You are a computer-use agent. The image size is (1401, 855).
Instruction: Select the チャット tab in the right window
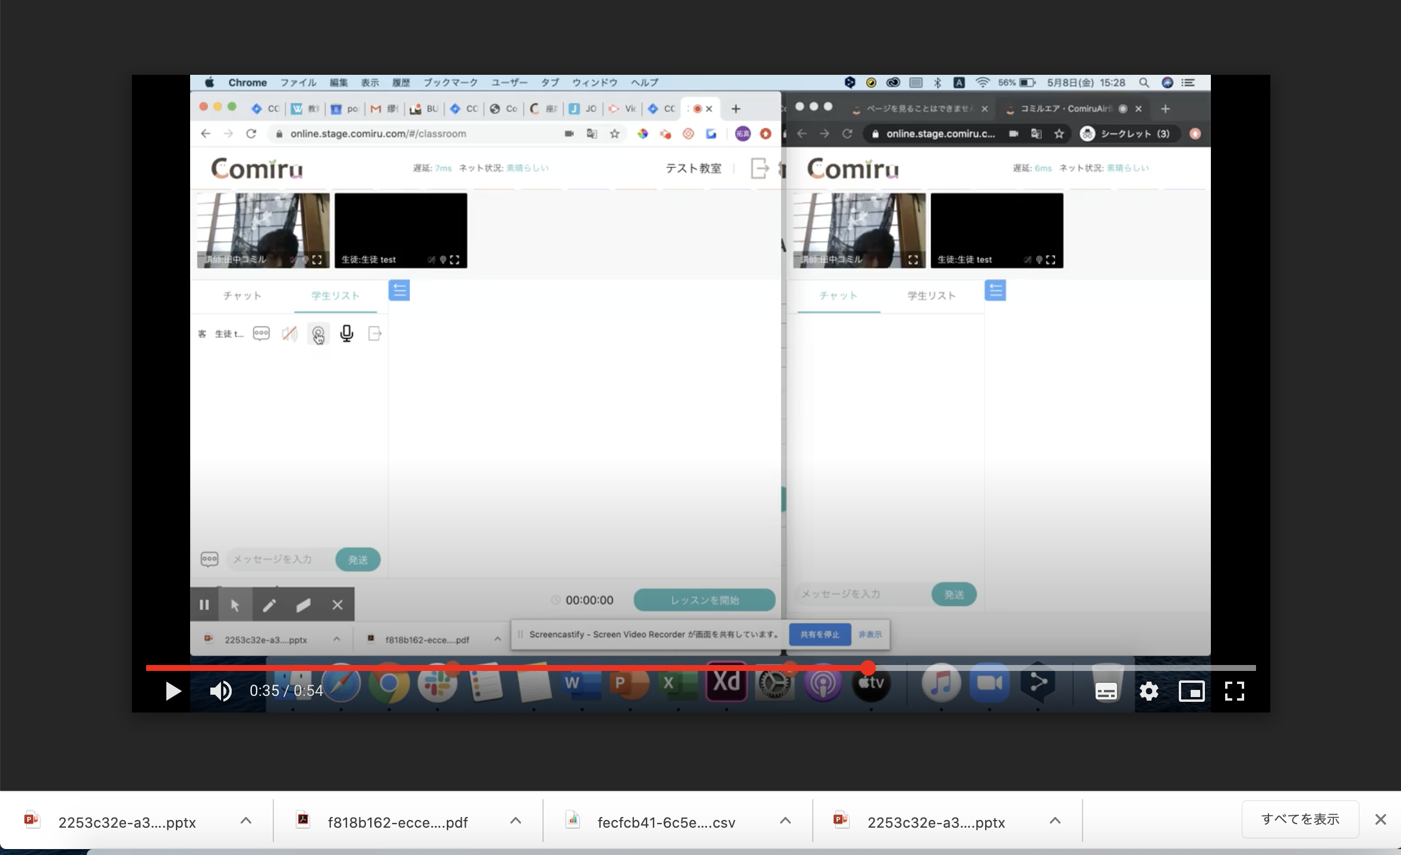coord(838,296)
